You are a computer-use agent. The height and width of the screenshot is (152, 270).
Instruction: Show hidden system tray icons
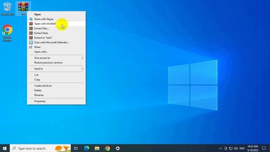coord(220,148)
